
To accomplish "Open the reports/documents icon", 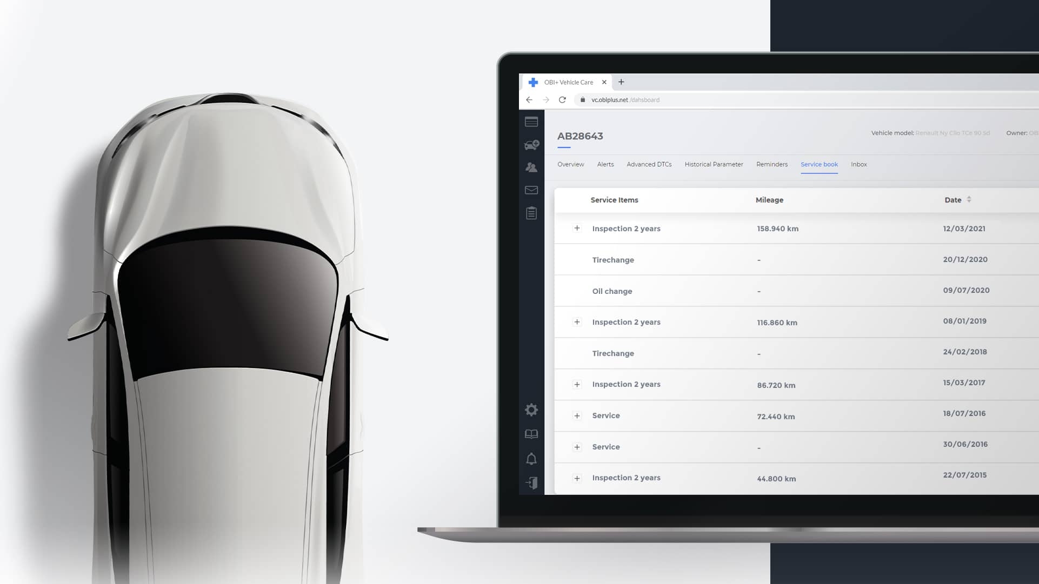I will pyautogui.click(x=531, y=212).
